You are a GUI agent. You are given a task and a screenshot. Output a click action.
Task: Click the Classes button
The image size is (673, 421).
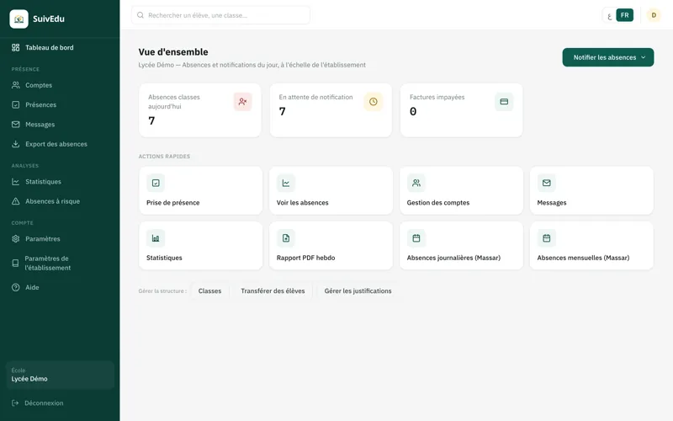209,290
